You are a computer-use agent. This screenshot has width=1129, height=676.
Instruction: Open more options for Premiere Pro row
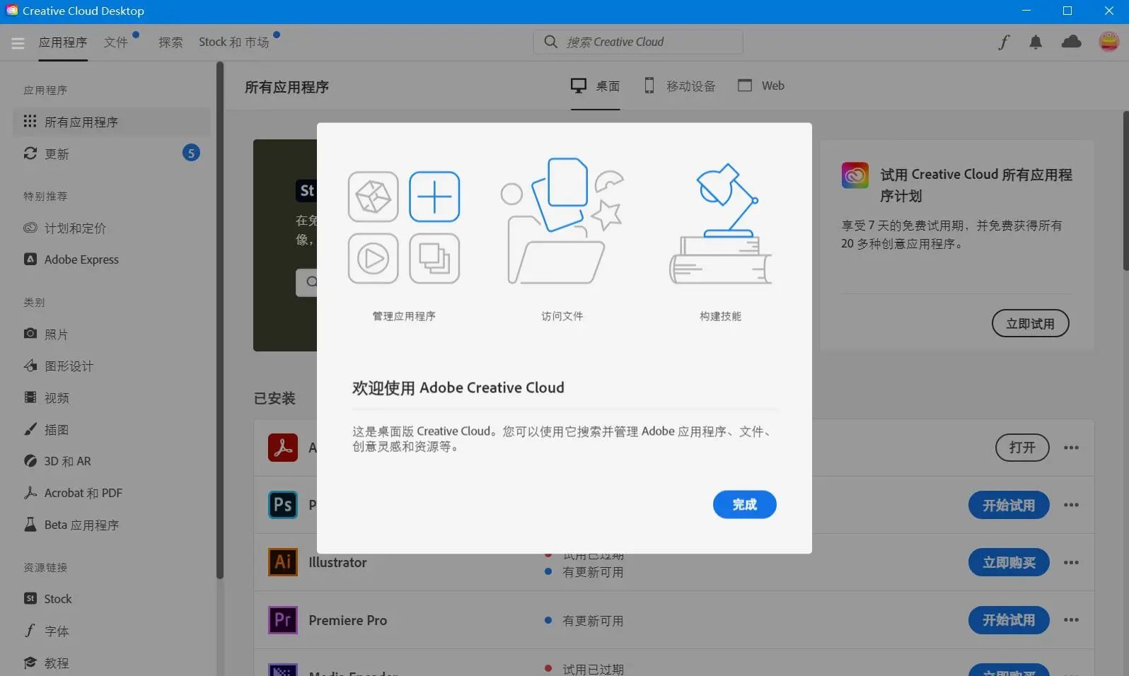pyautogui.click(x=1071, y=620)
